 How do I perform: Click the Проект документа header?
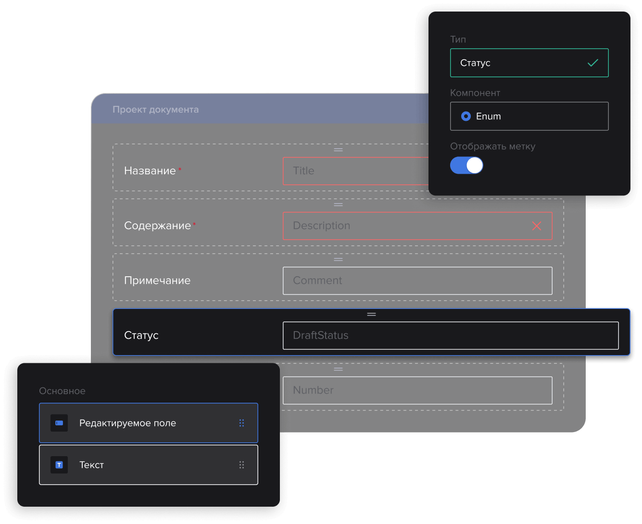[156, 109]
